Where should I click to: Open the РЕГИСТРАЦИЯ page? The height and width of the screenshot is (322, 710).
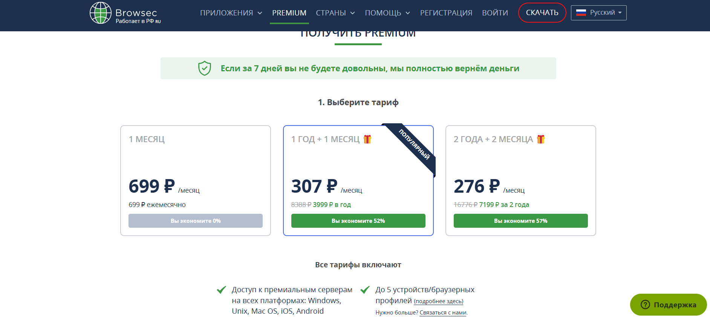[446, 12]
